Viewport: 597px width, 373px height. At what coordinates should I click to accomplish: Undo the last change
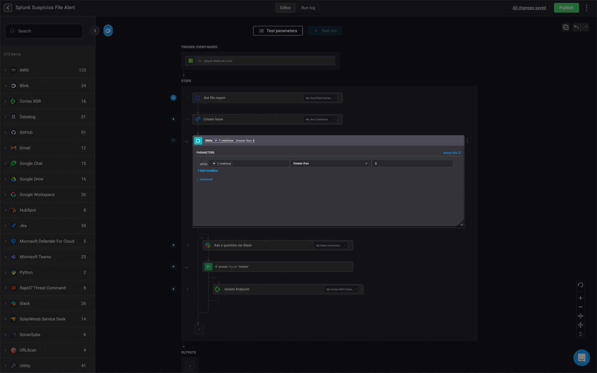pyautogui.click(x=577, y=27)
